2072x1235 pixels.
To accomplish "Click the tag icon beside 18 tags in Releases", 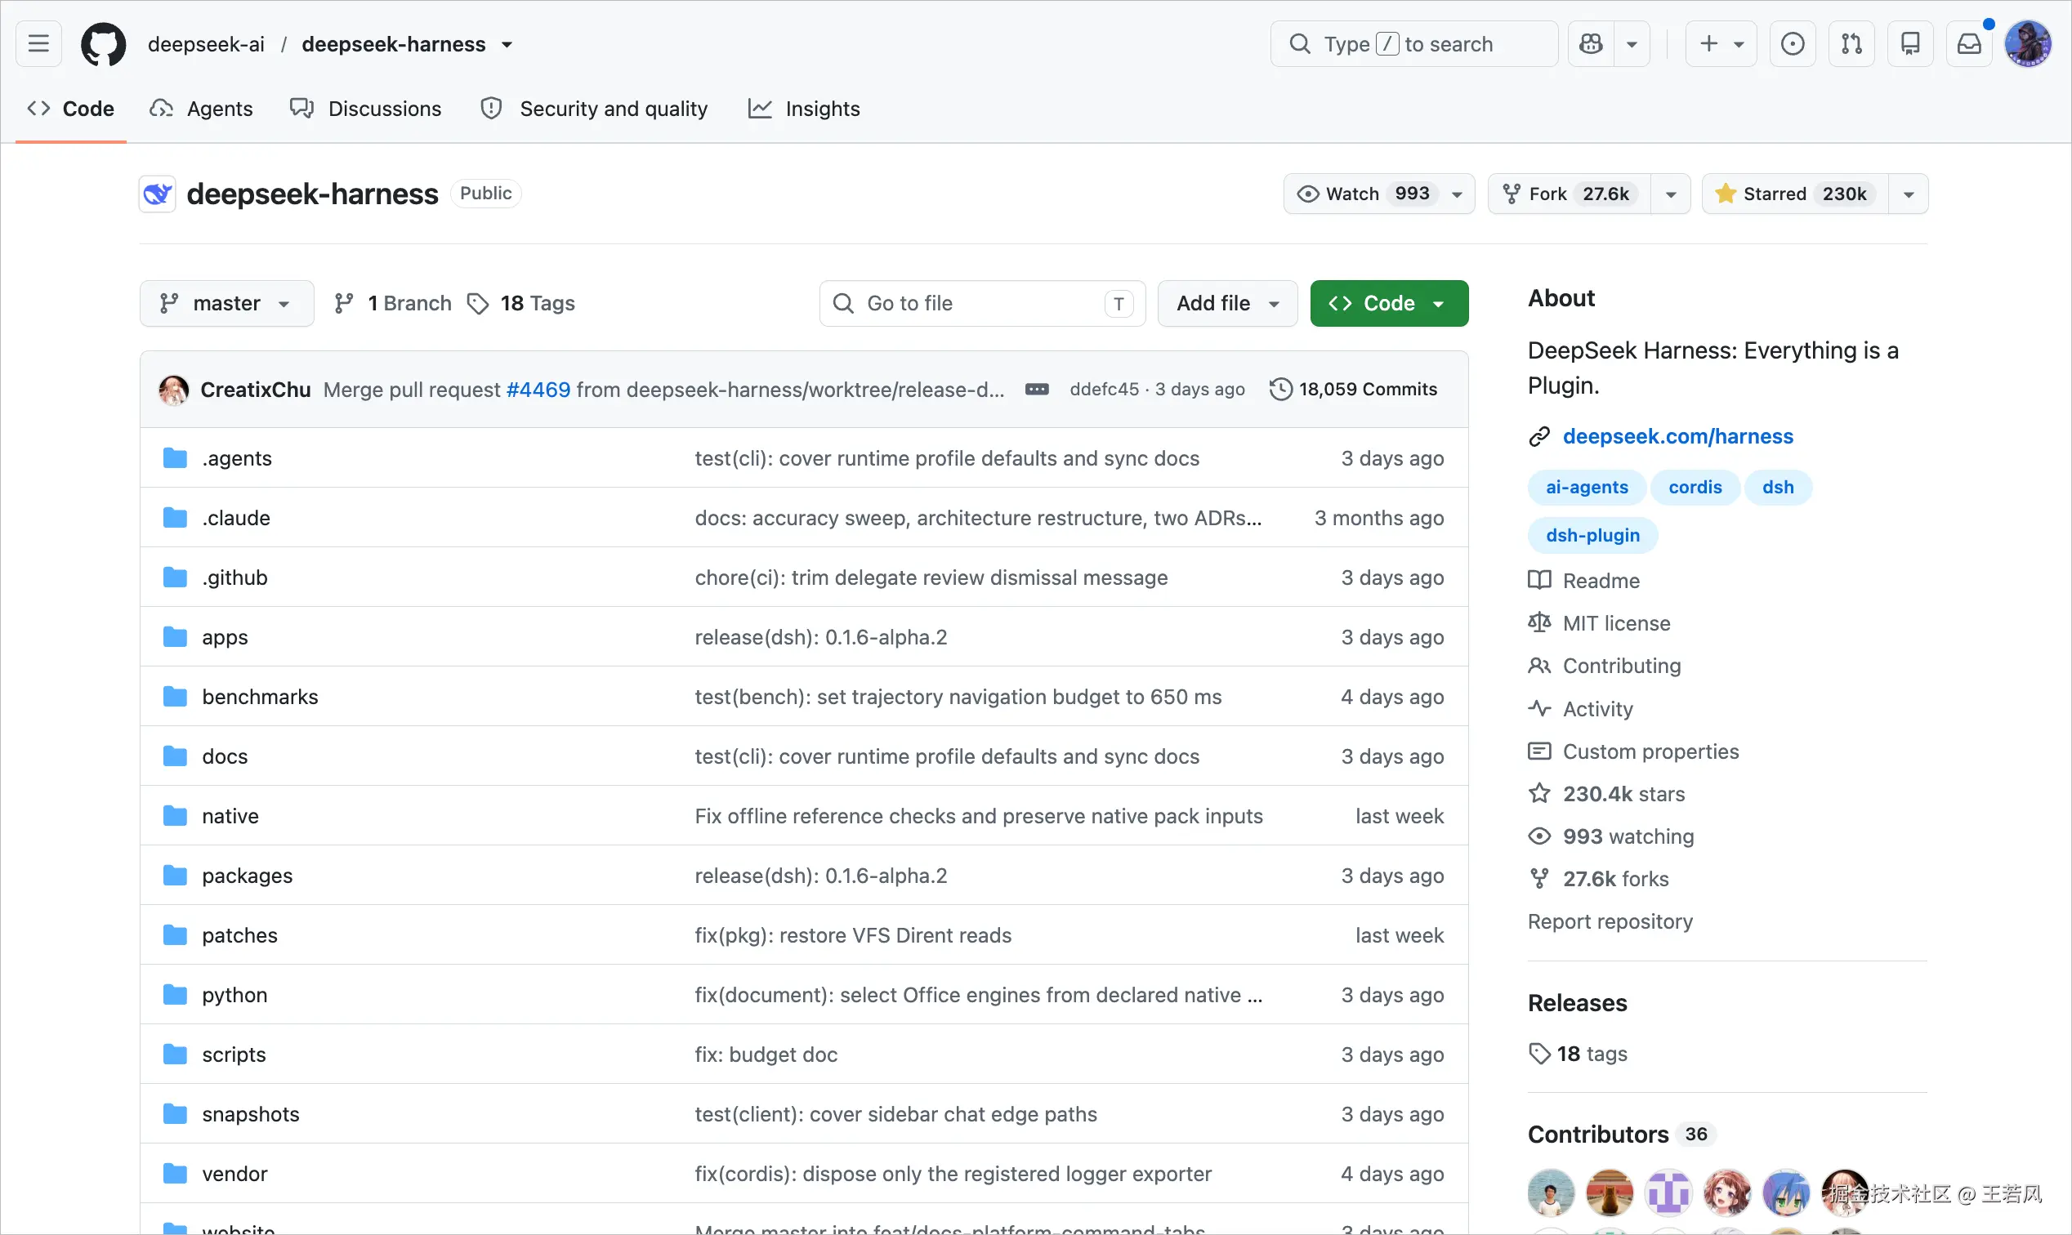I will click(x=1539, y=1054).
